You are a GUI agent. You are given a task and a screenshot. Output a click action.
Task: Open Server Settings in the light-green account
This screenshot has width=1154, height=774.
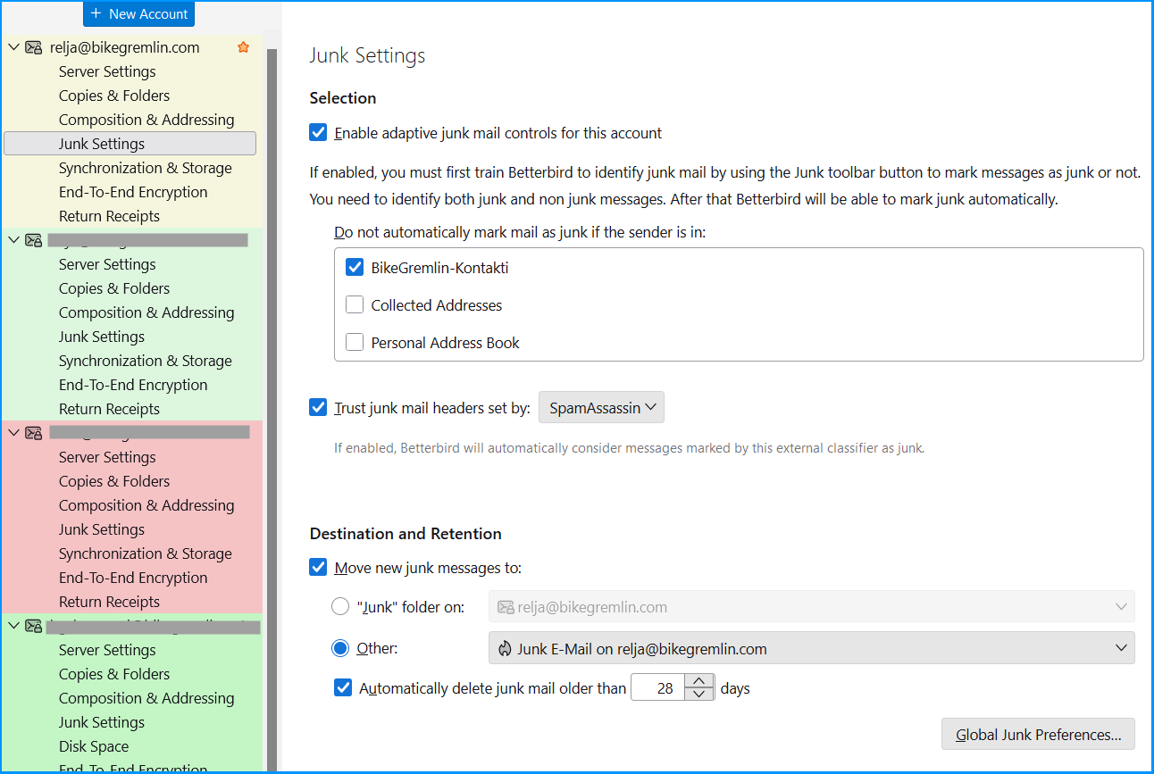(107, 264)
